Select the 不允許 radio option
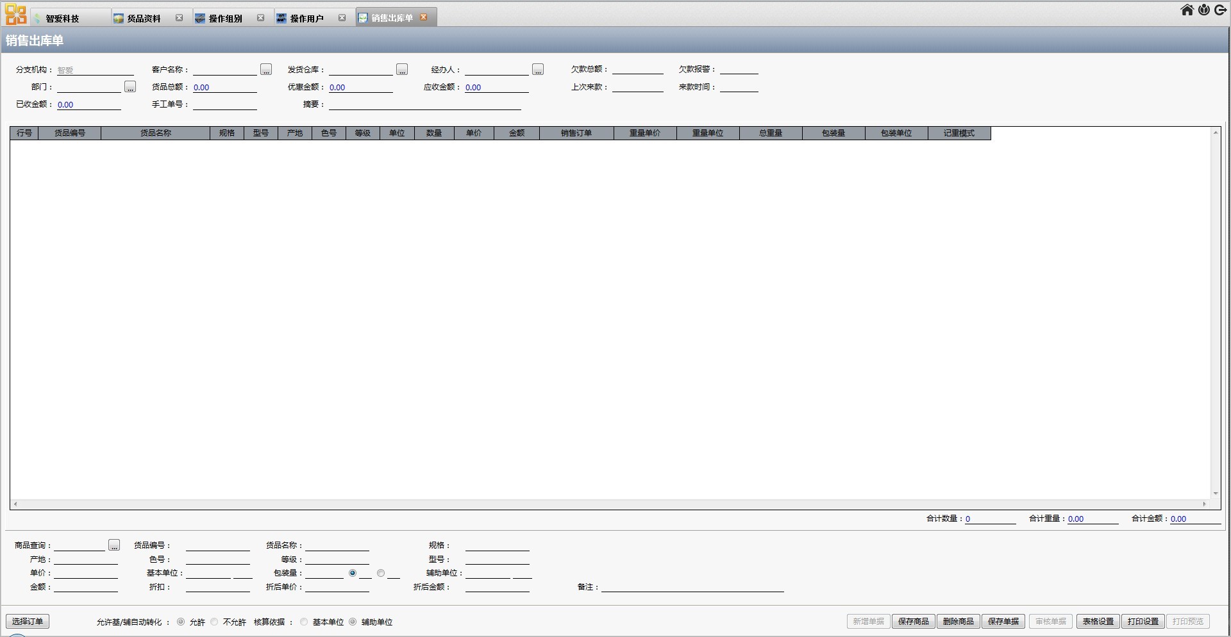The width and height of the screenshot is (1231, 637). tap(214, 622)
